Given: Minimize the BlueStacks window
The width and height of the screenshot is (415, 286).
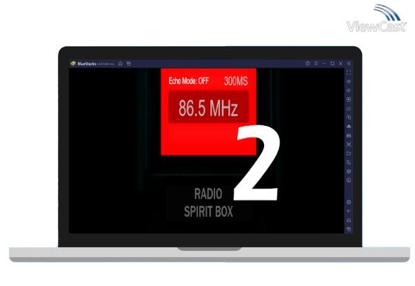Looking at the screenshot, I should (324, 64).
